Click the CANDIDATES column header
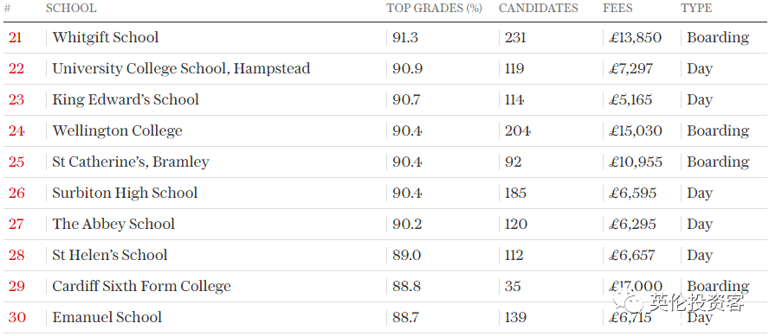Viewport: 769px width, 336px height. 539,9
